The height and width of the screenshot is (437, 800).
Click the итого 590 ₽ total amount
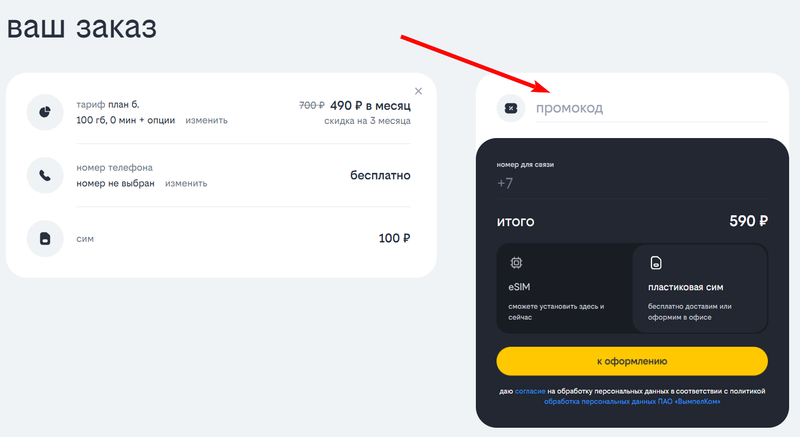(x=748, y=221)
